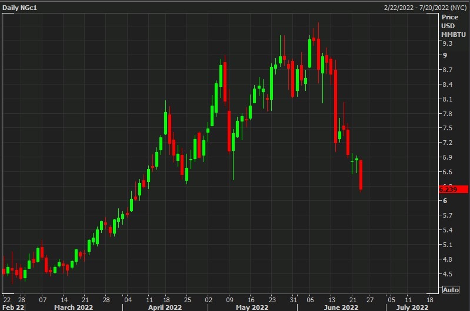470x311 pixels.
Task: Click the 05 date tick in July
Action: point(391,300)
